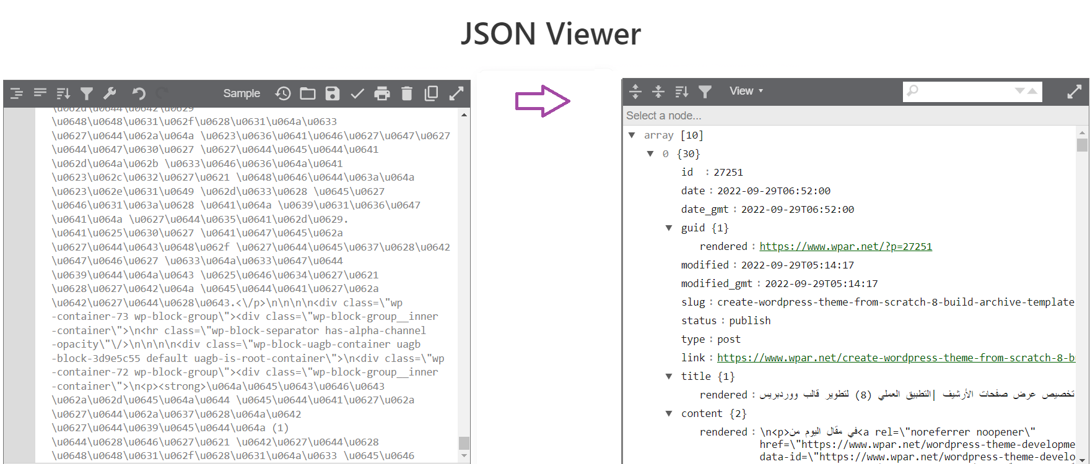This screenshot has width=1090, height=464.
Task: Toggle fullscreen on tree viewer
Action: click(1075, 92)
